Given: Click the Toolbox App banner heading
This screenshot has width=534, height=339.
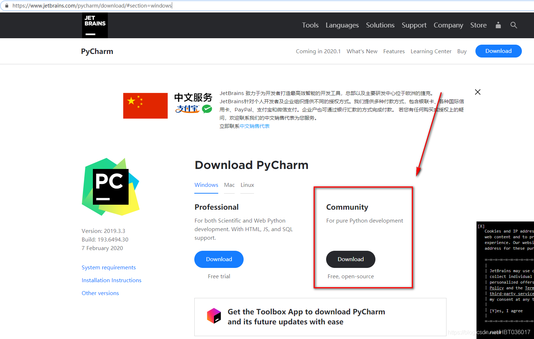Looking at the screenshot, I should [306, 316].
